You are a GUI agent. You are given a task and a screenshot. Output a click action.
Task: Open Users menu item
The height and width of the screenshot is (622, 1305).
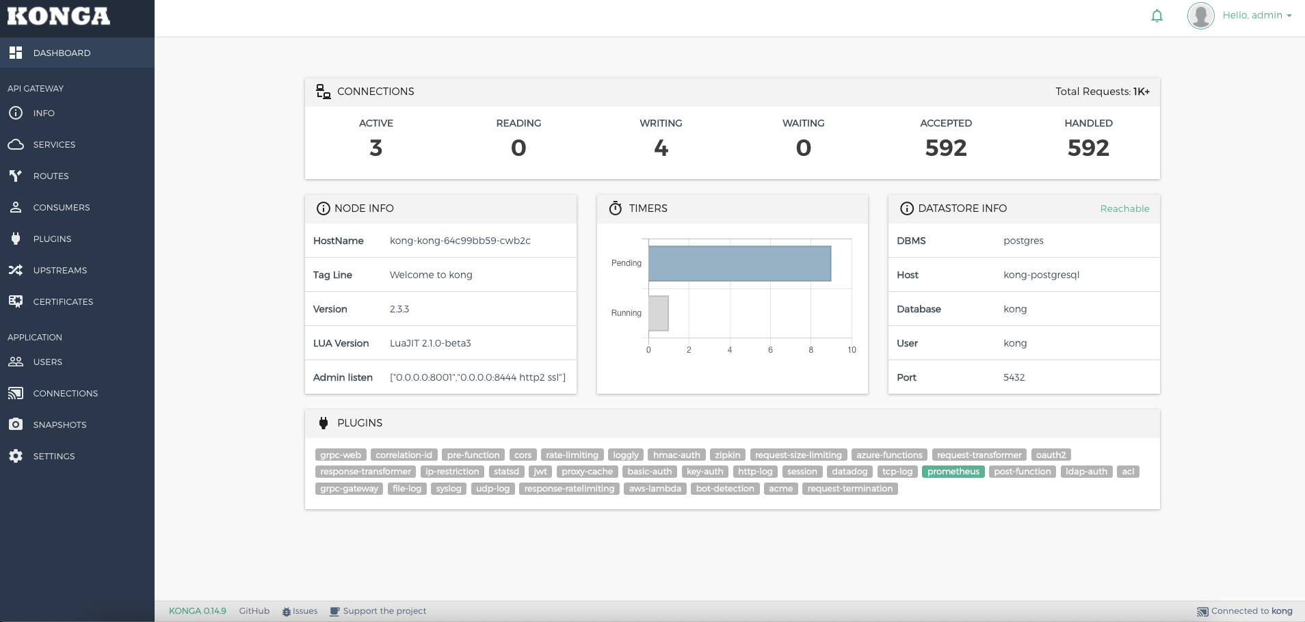click(77, 362)
